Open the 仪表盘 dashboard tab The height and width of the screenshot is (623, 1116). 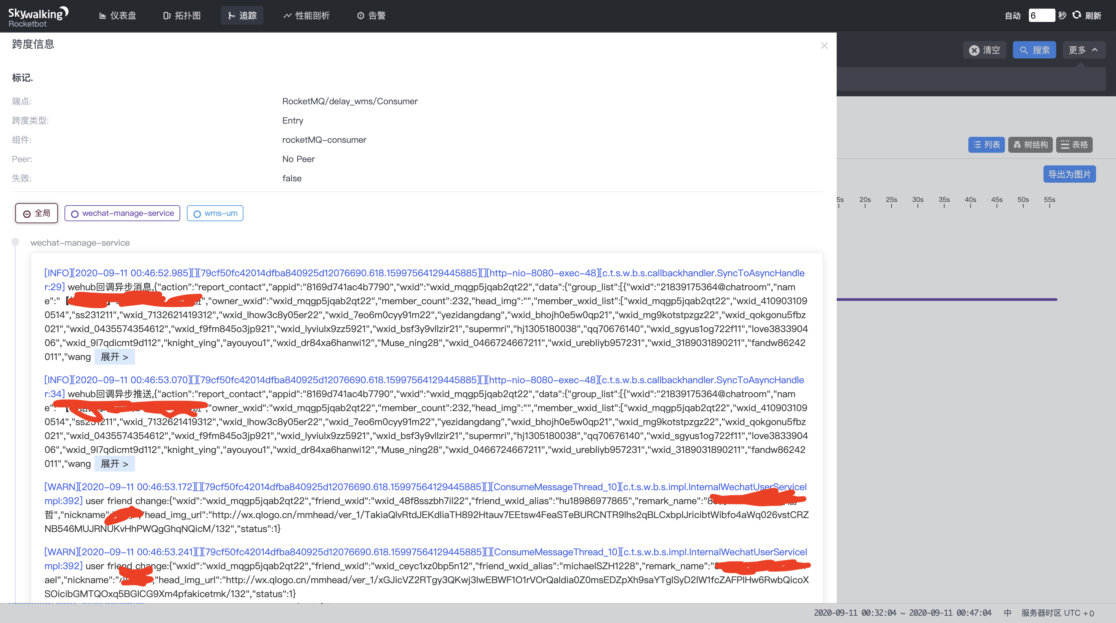pos(117,16)
